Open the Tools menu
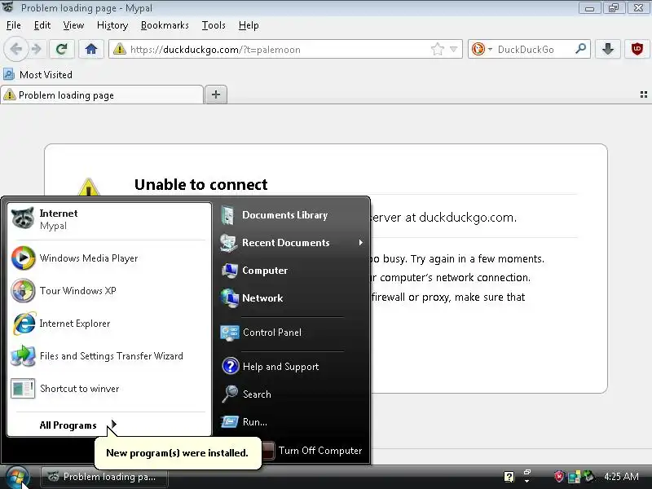The height and width of the screenshot is (489, 652). coord(214,25)
